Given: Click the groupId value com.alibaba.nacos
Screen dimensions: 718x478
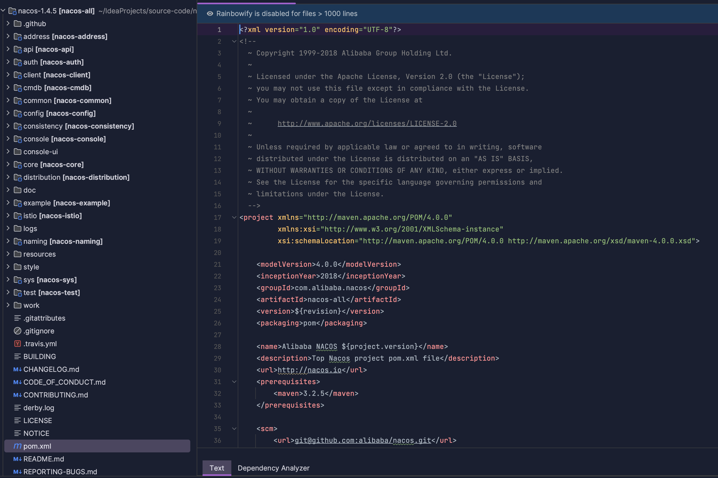Looking at the screenshot, I should click(x=331, y=288).
